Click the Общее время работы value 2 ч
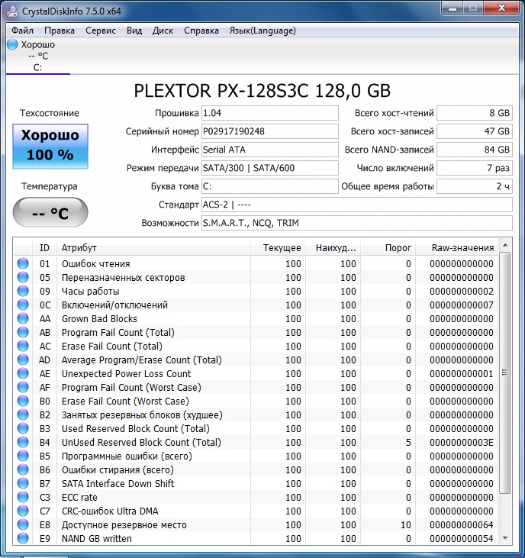Viewport: 525px width, 558px height. tap(475, 186)
